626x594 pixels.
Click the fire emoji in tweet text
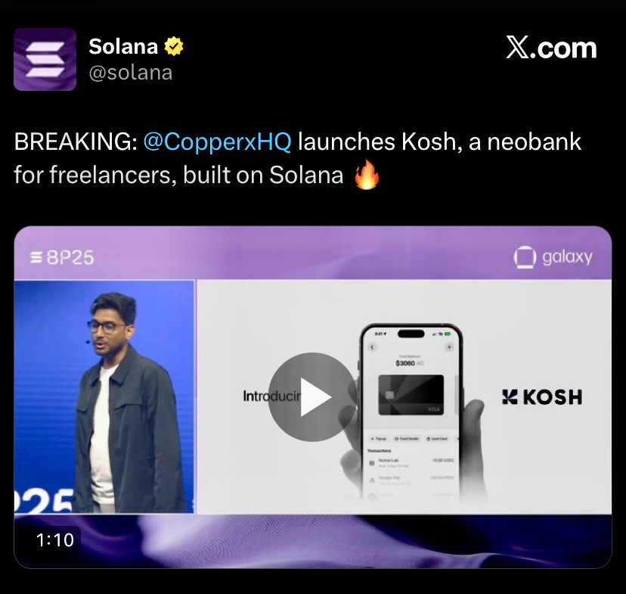point(367,175)
